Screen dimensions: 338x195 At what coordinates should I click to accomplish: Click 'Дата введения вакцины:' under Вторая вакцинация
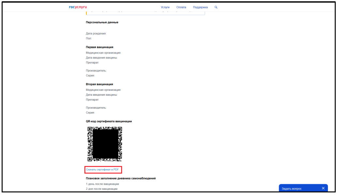pos(101,95)
